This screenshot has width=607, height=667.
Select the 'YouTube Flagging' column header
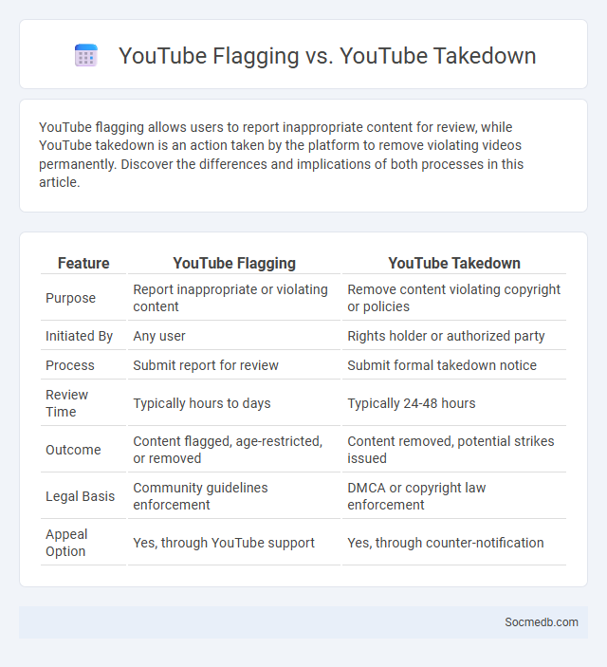point(234,264)
